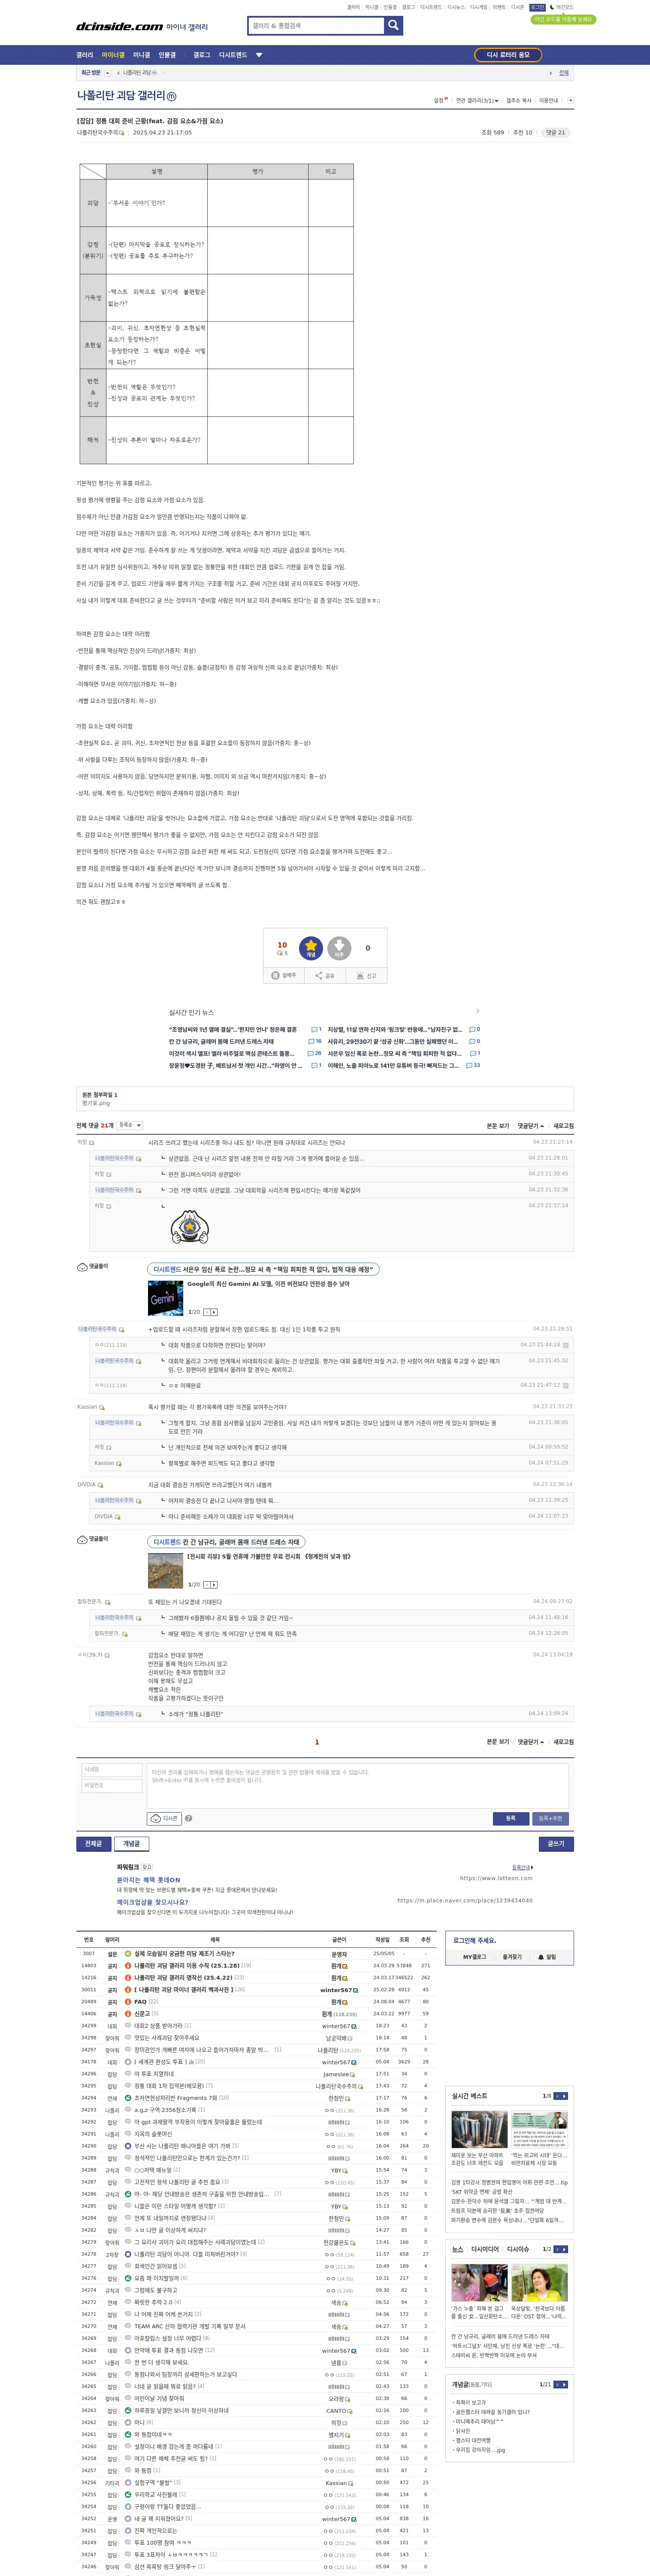Click the 실베추 button under the post
650x2576 pixels.
click(x=284, y=975)
